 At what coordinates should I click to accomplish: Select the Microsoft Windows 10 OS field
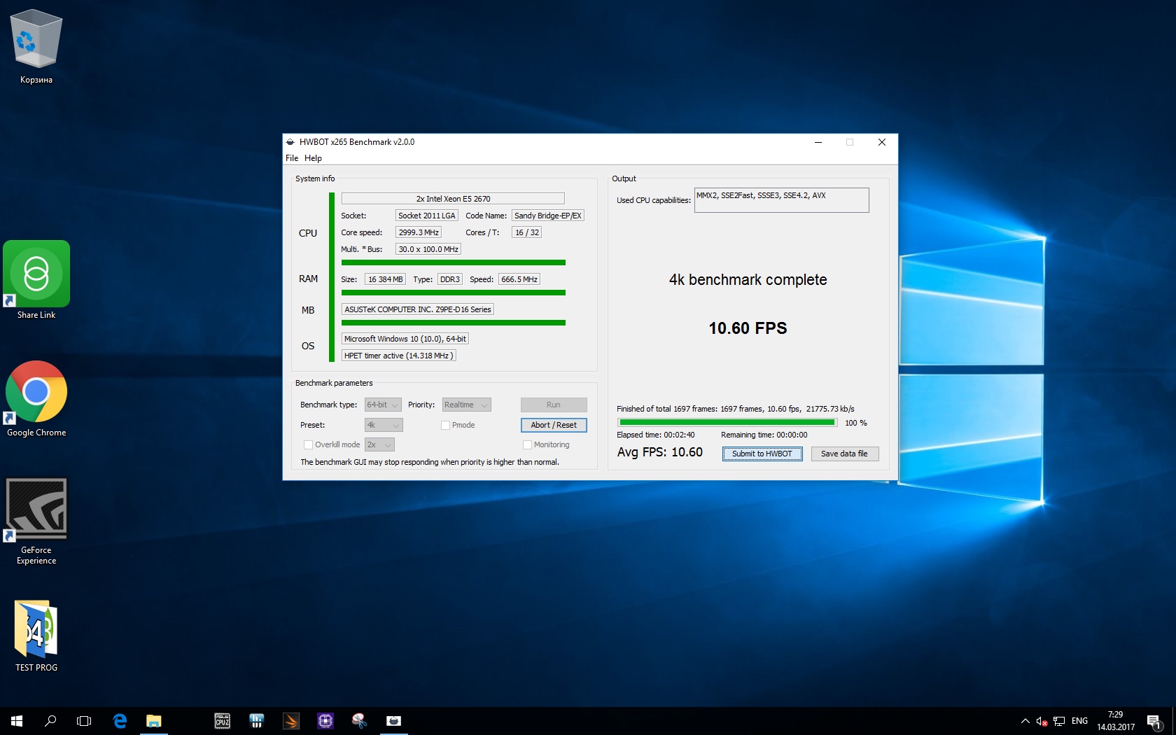pos(405,339)
